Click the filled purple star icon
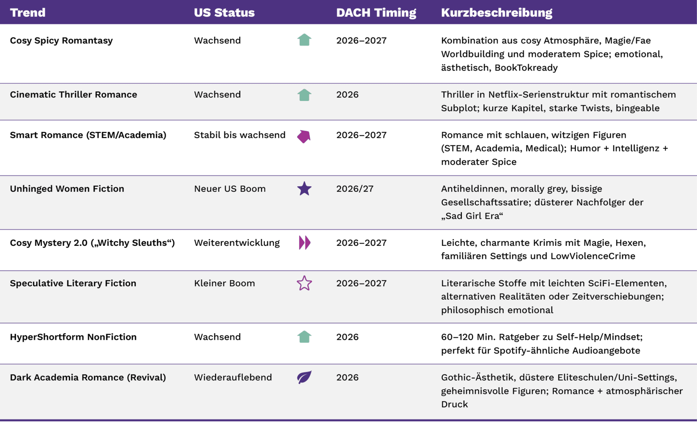This screenshot has width=697, height=442. (304, 189)
